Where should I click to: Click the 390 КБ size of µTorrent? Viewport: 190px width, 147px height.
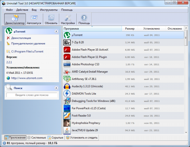click(x=130, y=35)
